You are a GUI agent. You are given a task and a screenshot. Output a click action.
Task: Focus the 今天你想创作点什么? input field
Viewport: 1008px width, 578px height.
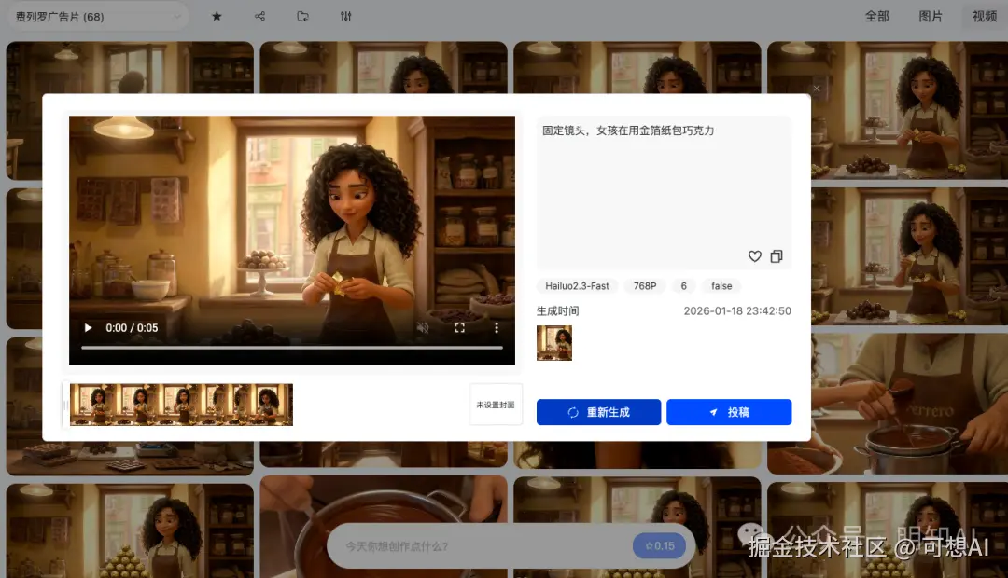[483, 546]
